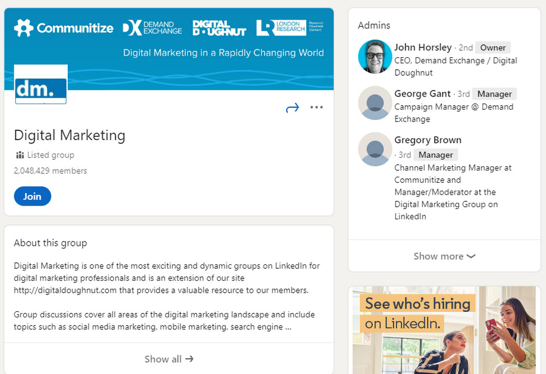Click the Digital Doughnut logo in banner
Image resolution: width=546 pixels, height=374 pixels.
point(219,28)
